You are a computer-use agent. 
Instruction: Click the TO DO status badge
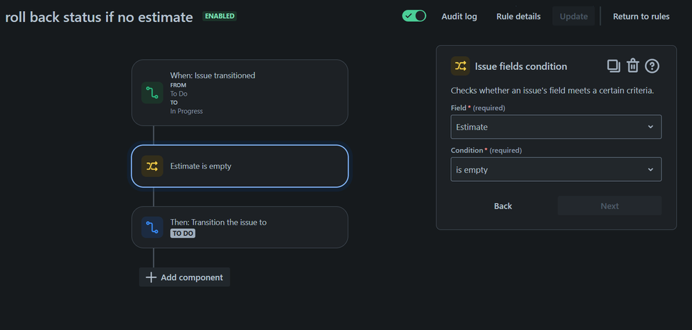click(x=183, y=233)
